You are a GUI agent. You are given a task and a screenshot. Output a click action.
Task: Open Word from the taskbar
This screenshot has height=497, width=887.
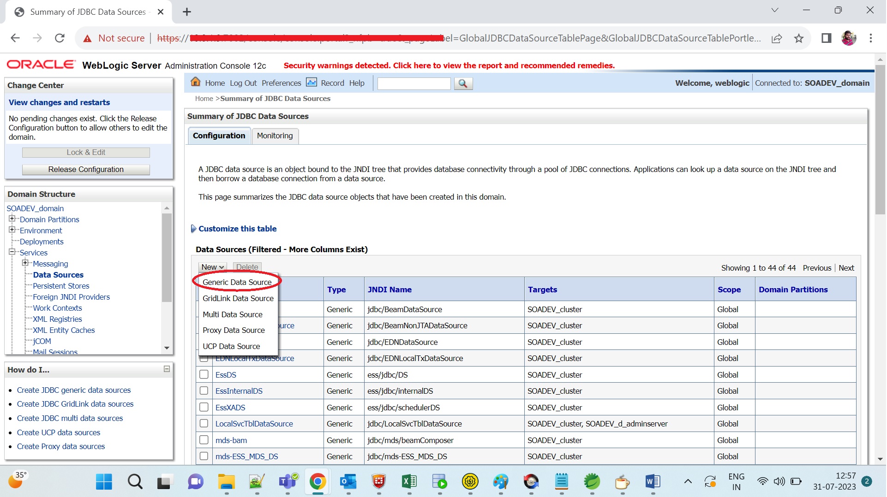[x=653, y=482]
